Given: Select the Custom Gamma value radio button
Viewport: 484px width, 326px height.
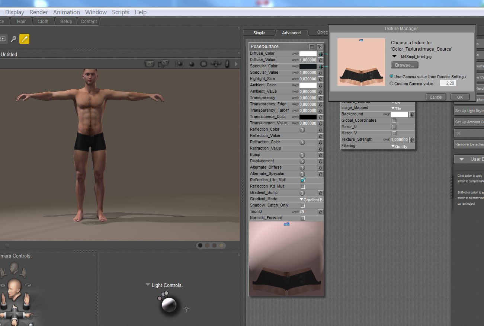Looking at the screenshot, I should (x=391, y=84).
